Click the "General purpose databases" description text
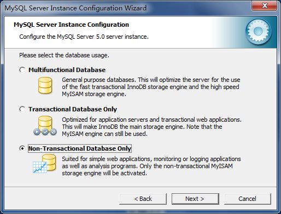Image resolution: width=281 pixels, height=214 pixels. [151, 87]
